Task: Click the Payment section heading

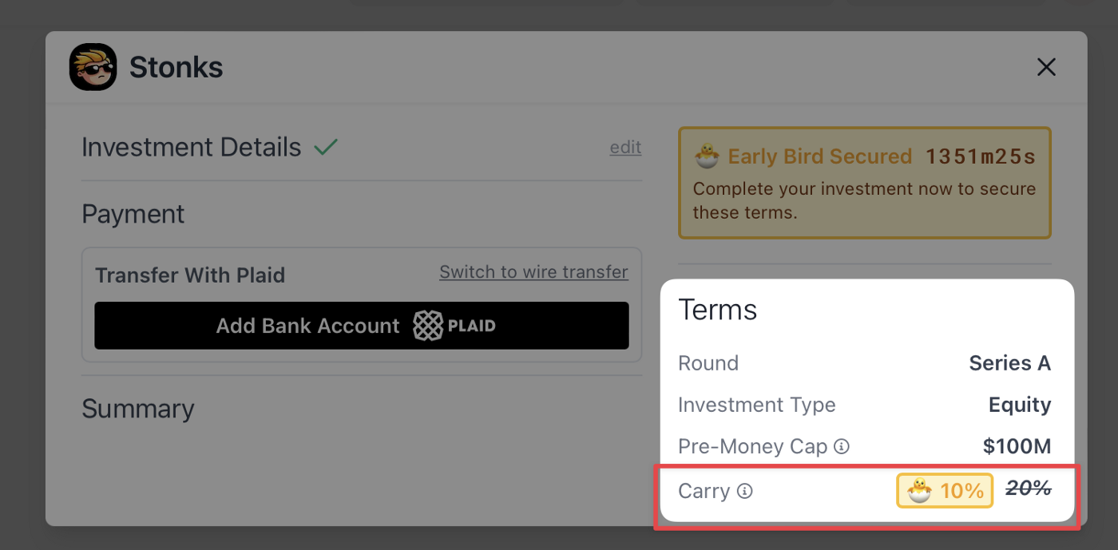Action: pyautogui.click(x=133, y=214)
